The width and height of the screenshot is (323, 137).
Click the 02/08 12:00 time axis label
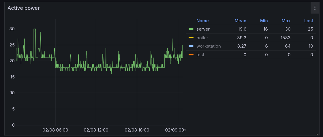pyautogui.click(x=96, y=130)
